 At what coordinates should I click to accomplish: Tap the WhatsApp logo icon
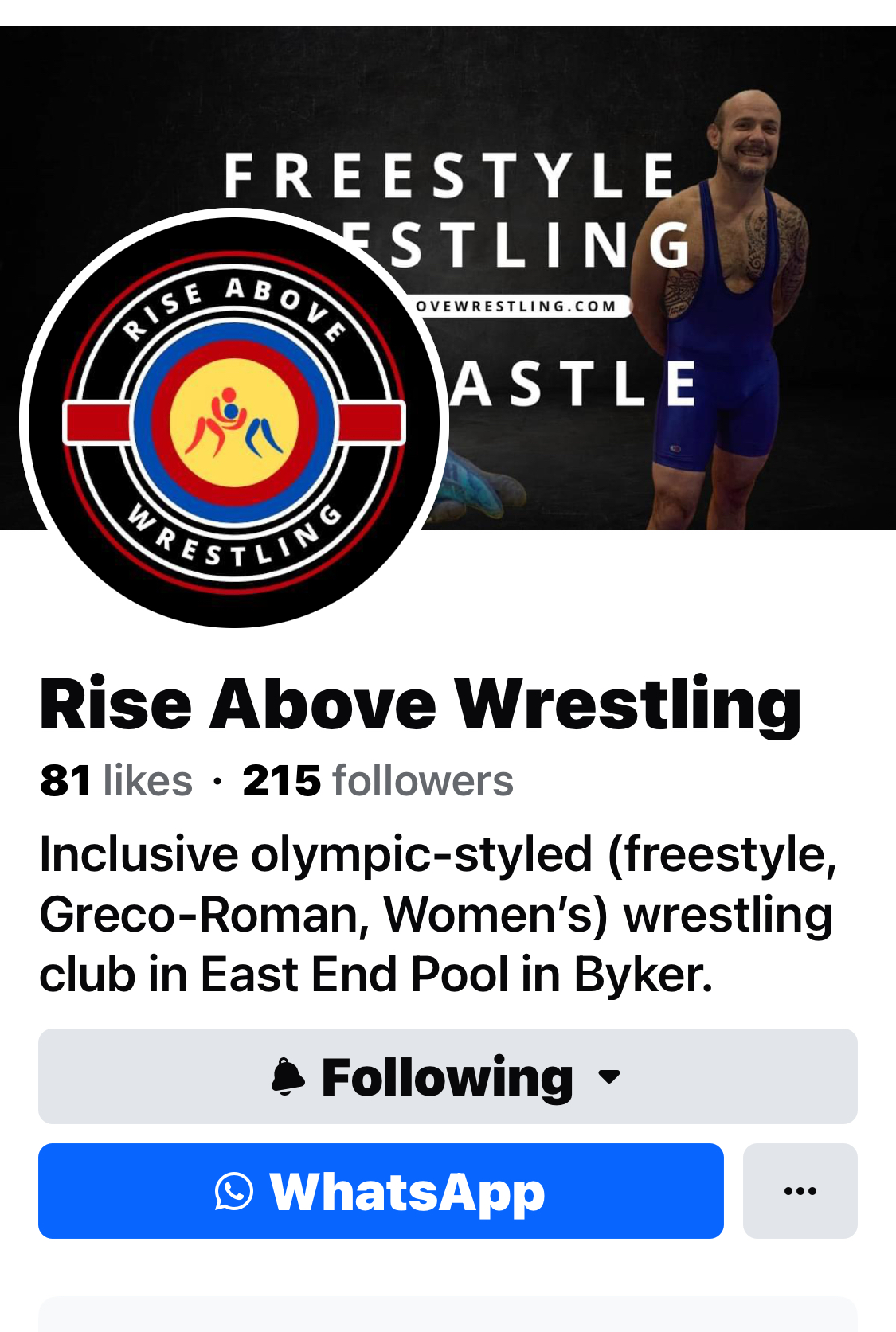pyautogui.click(x=234, y=1192)
